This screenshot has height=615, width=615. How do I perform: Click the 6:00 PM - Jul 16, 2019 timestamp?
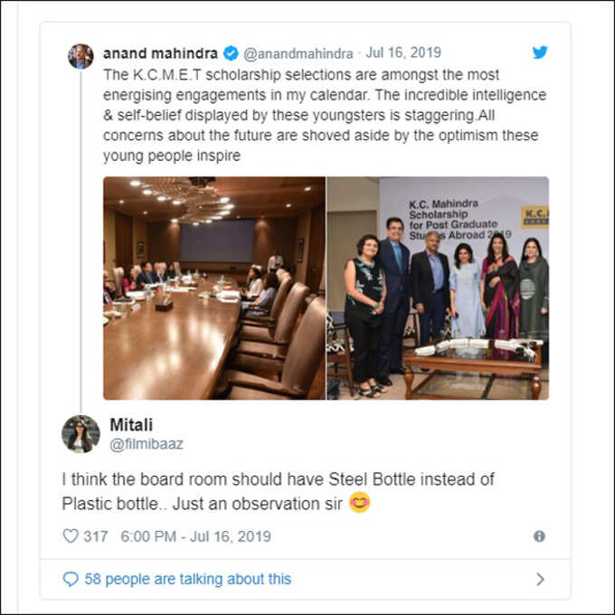click(x=195, y=536)
